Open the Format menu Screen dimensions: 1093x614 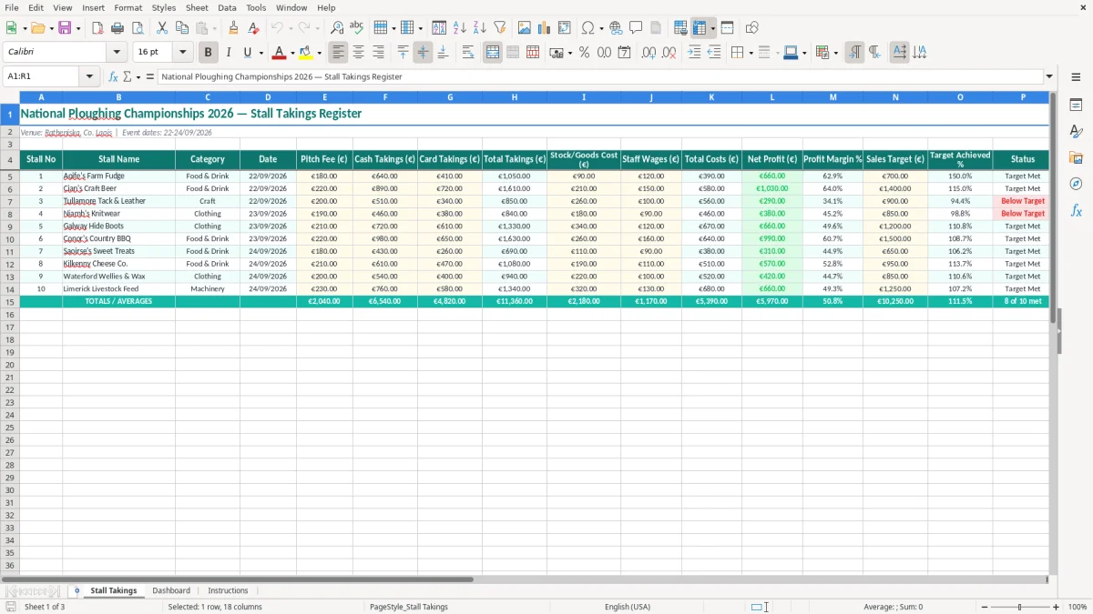128,7
